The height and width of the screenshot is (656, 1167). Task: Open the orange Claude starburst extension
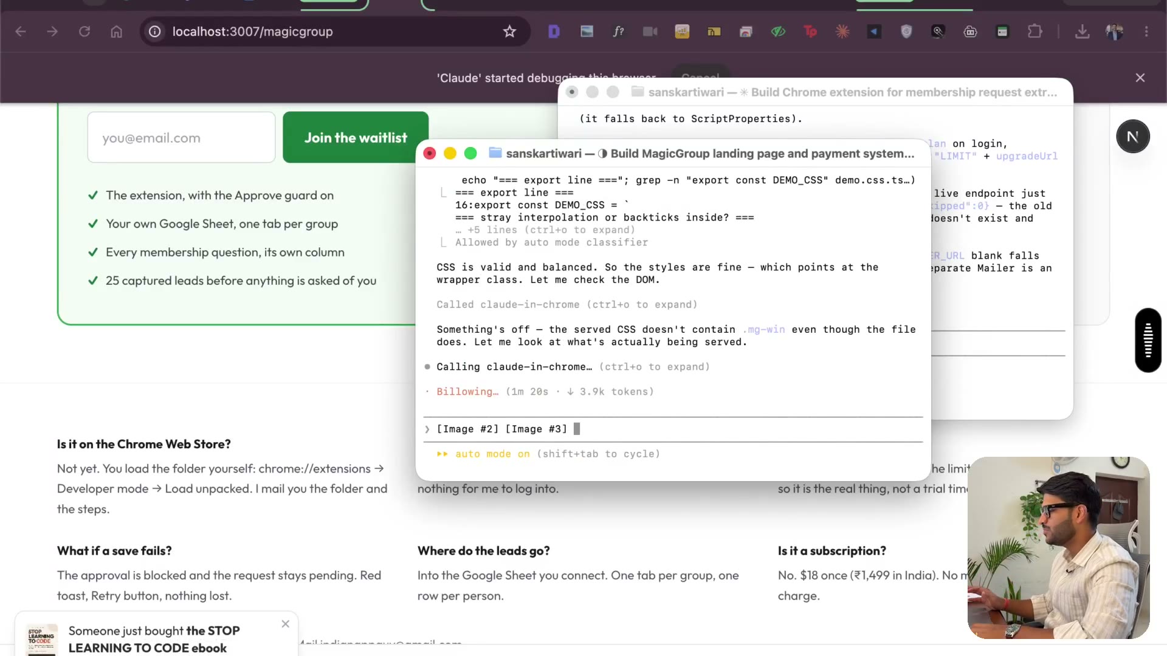pos(842,32)
